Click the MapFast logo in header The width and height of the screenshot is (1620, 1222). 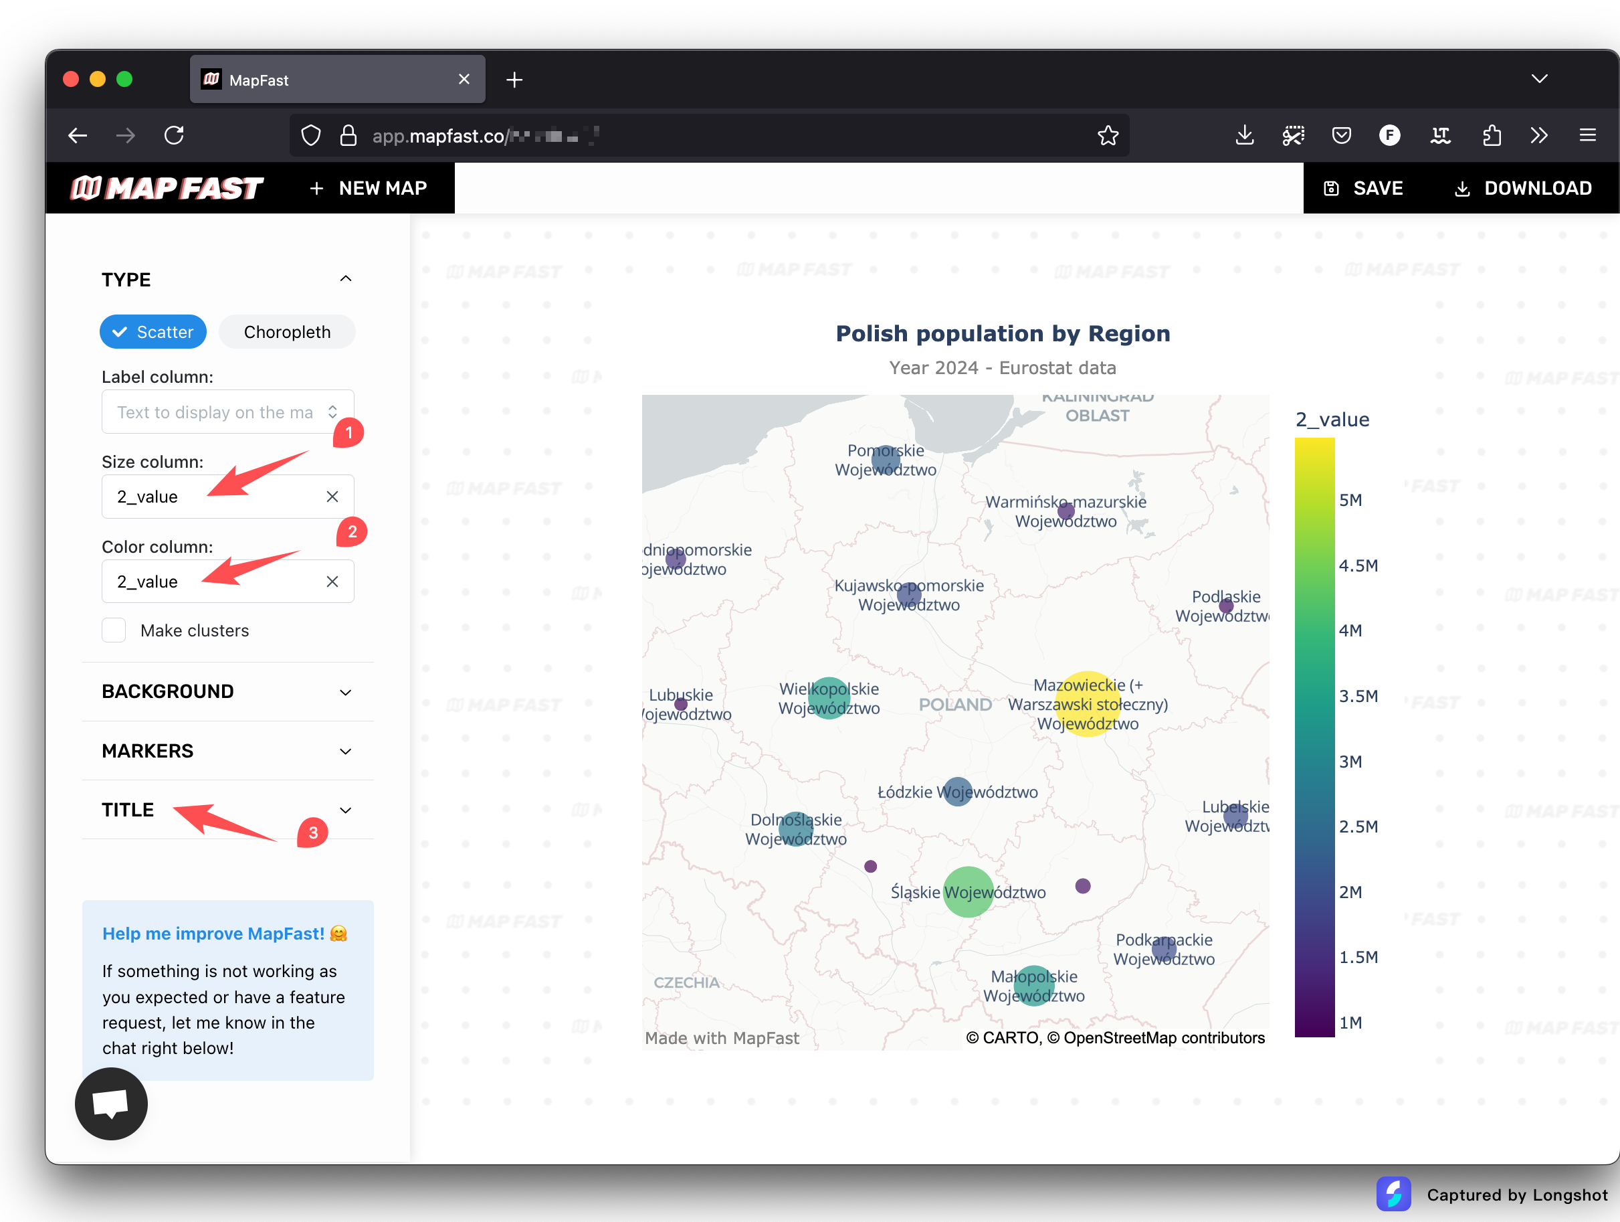pyautogui.click(x=167, y=188)
